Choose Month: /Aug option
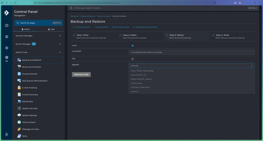This screenshot has width=263, height=141. point(192,83)
